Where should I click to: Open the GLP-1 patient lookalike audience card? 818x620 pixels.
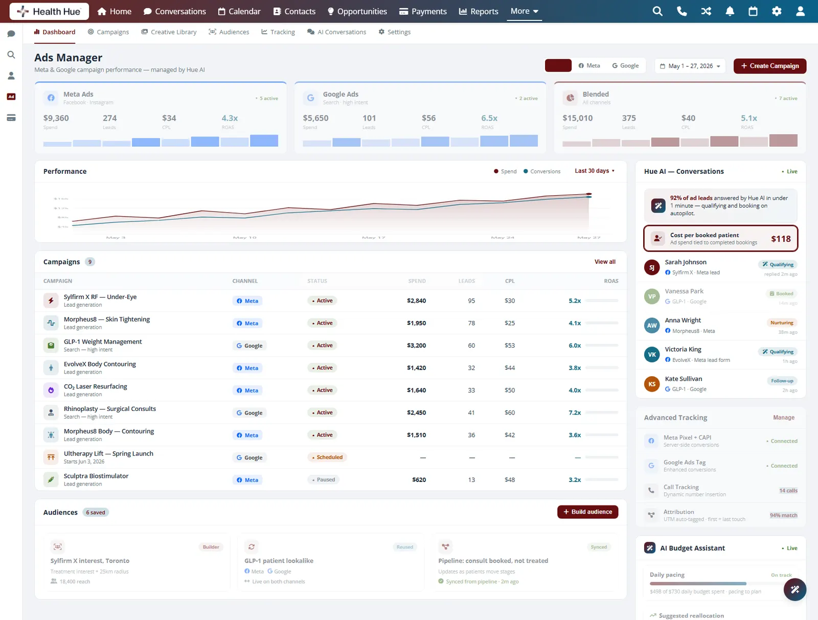click(331, 563)
